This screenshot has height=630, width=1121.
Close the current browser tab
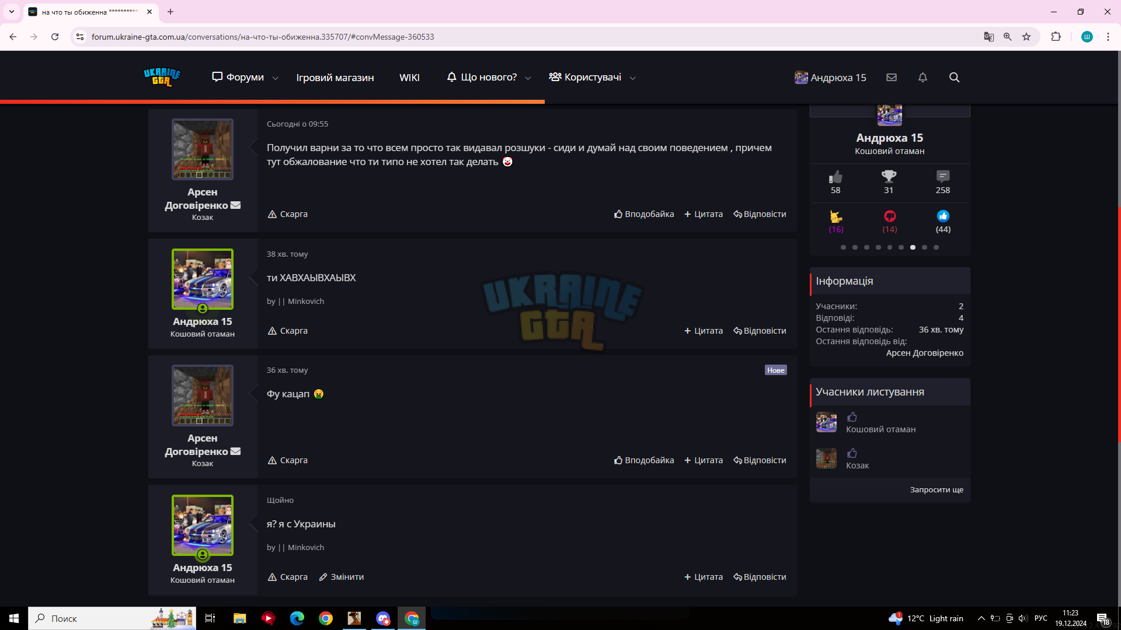(149, 12)
